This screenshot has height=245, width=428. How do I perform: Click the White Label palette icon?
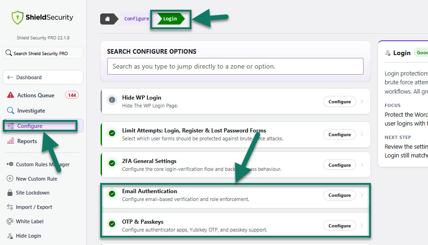click(x=10, y=221)
